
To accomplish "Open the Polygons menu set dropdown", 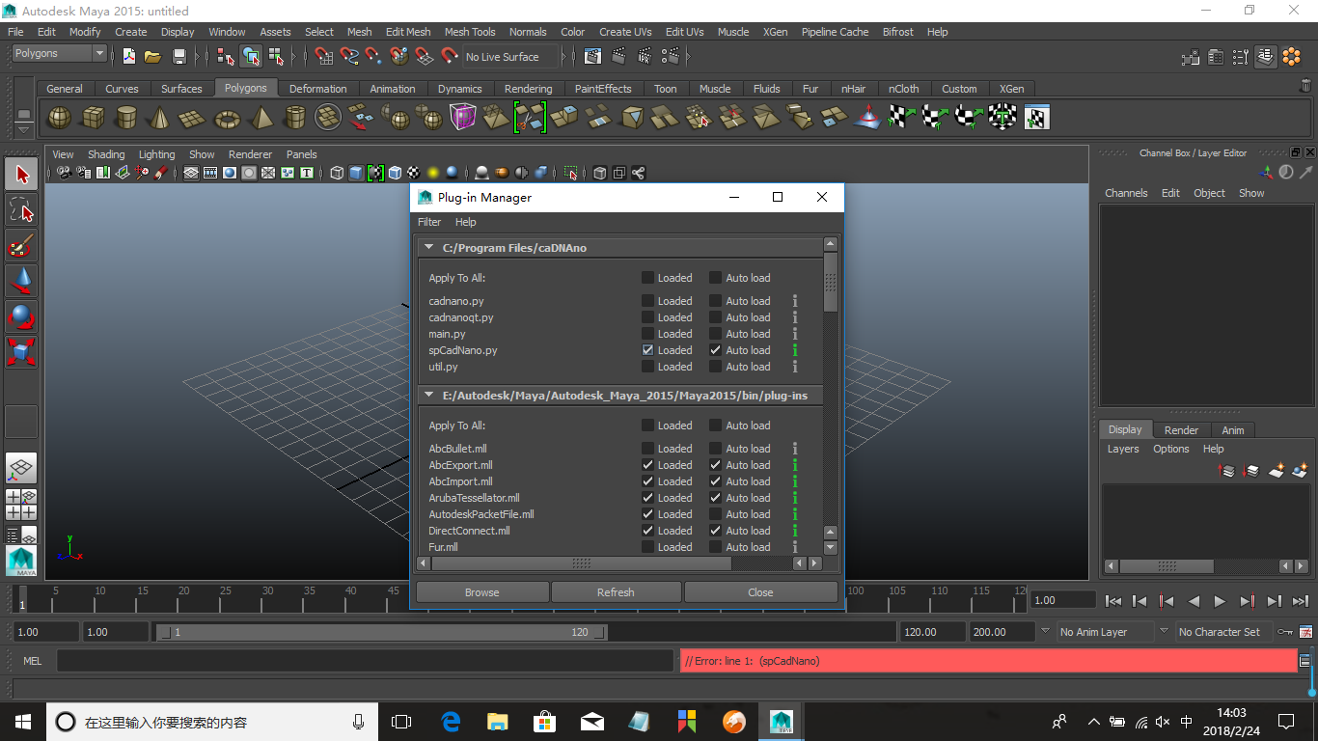I will (59, 54).
